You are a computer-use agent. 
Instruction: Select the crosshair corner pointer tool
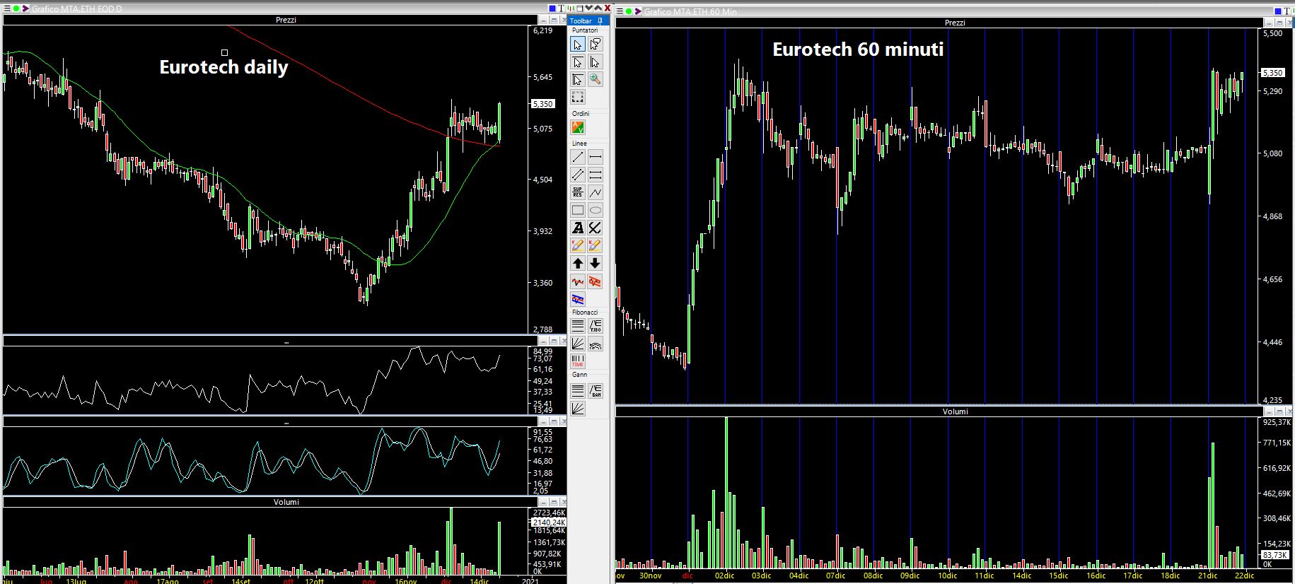578,79
